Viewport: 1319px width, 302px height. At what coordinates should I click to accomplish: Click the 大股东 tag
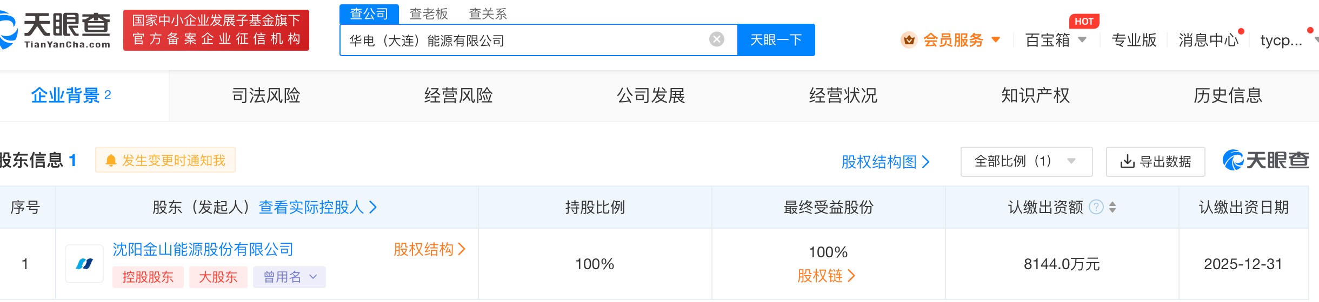click(218, 277)
